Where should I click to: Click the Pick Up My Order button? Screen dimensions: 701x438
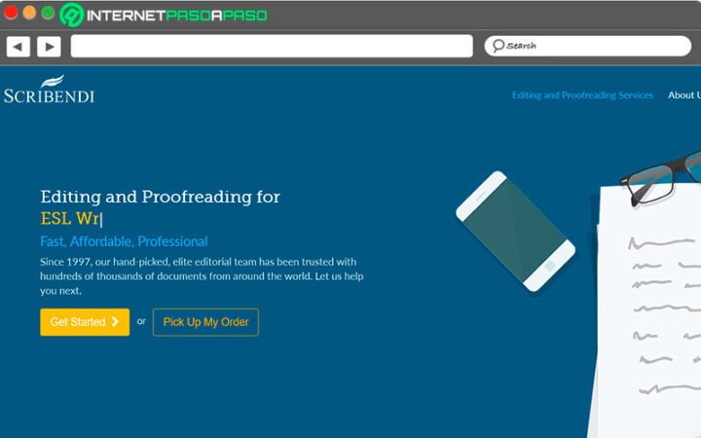205,322
